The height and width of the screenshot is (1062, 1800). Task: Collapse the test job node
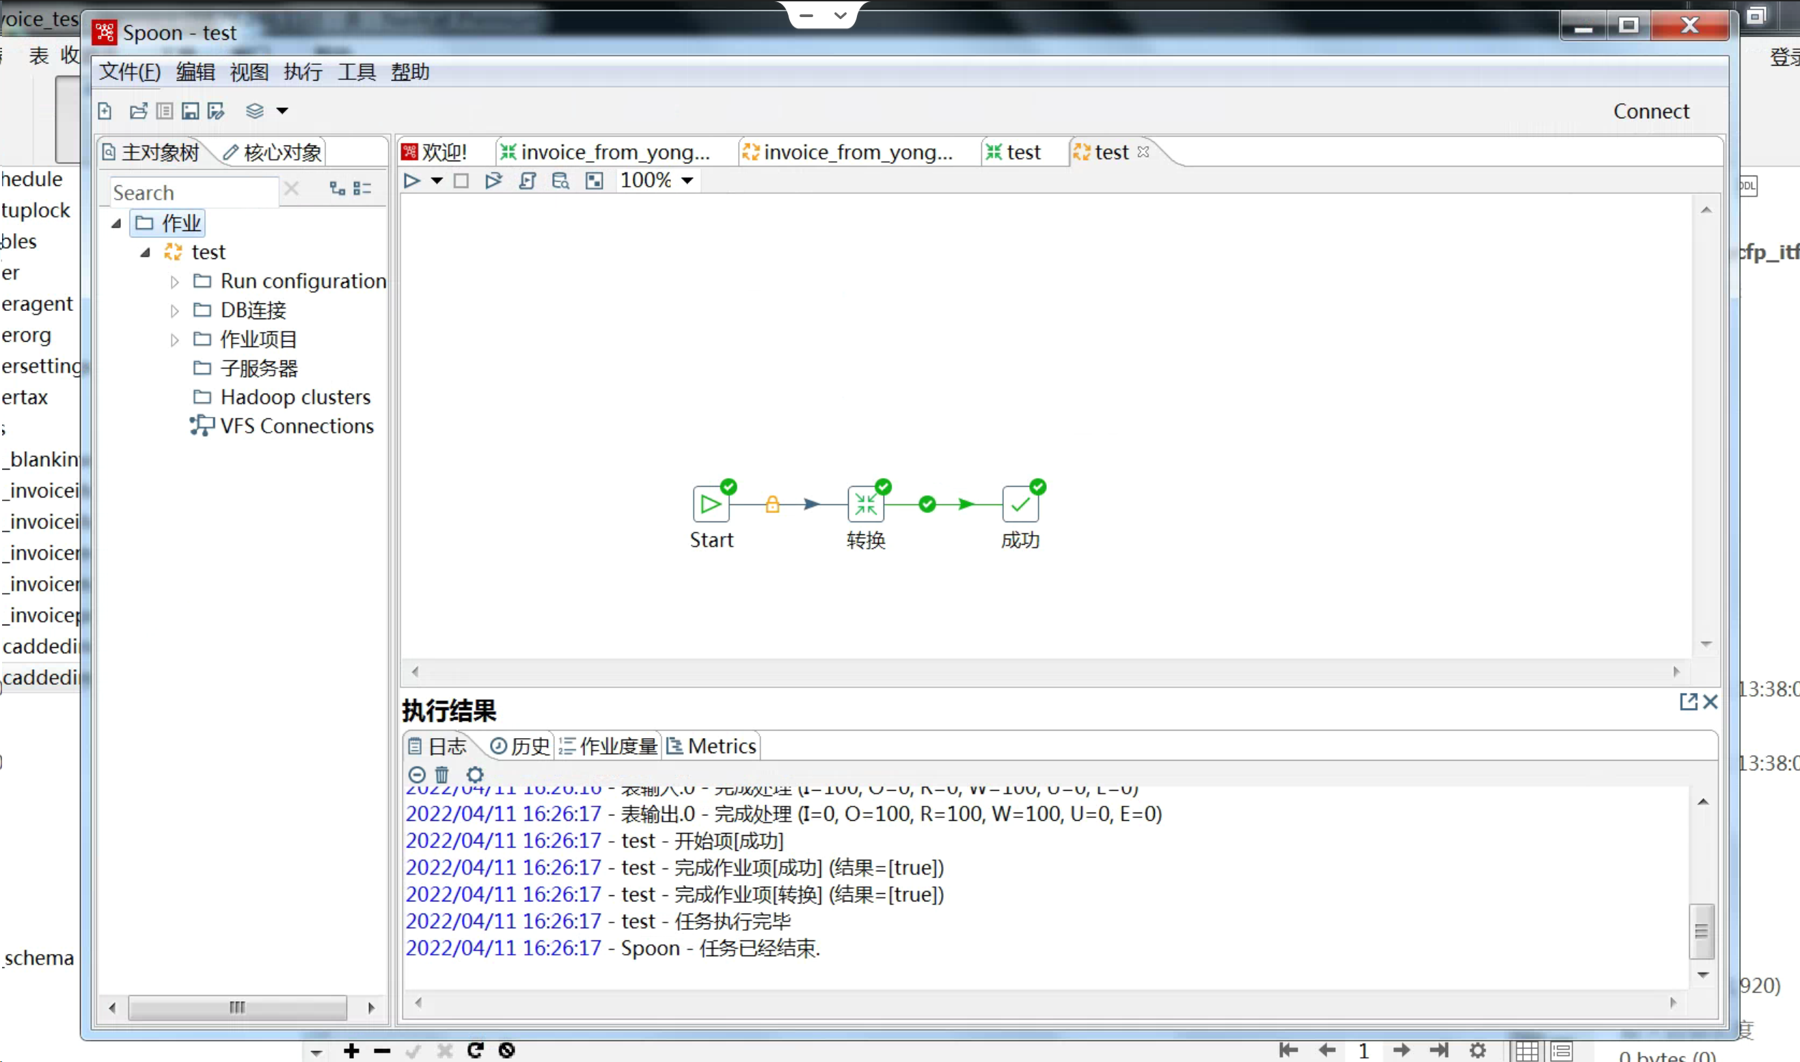point(146,253)
